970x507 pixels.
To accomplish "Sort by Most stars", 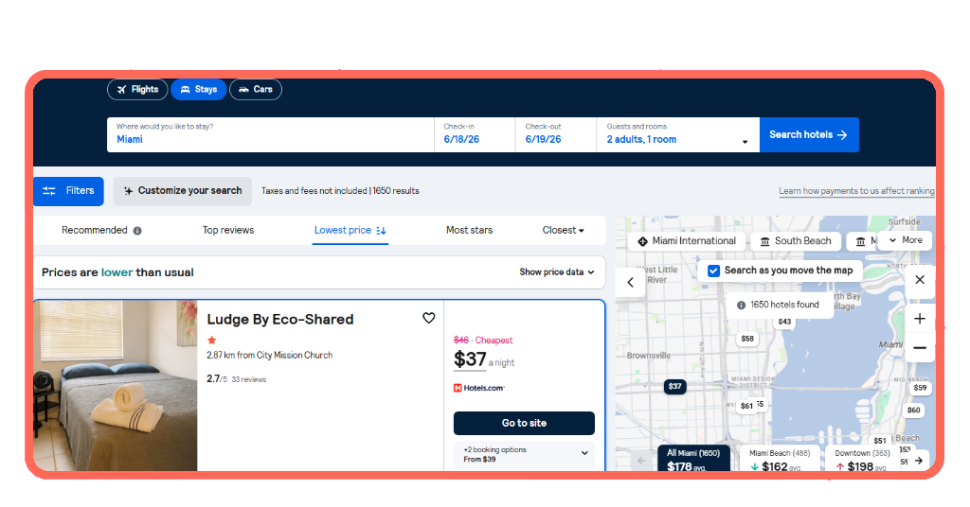I will [470, 231].
